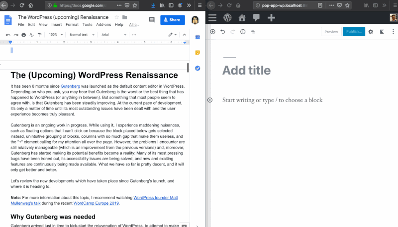Toggle the WordPress settings sidebar gear
398x227 pixels.
(371, 32)
